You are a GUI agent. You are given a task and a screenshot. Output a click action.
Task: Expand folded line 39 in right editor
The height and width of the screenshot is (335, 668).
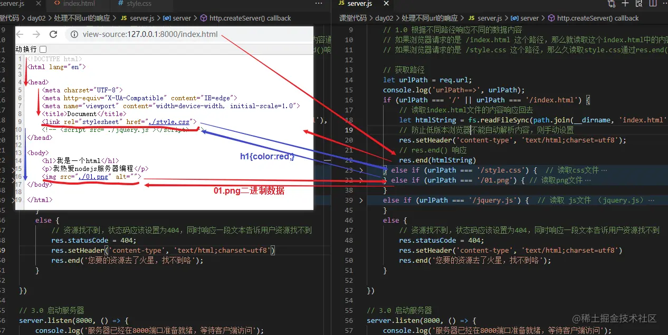coord(361,200)
